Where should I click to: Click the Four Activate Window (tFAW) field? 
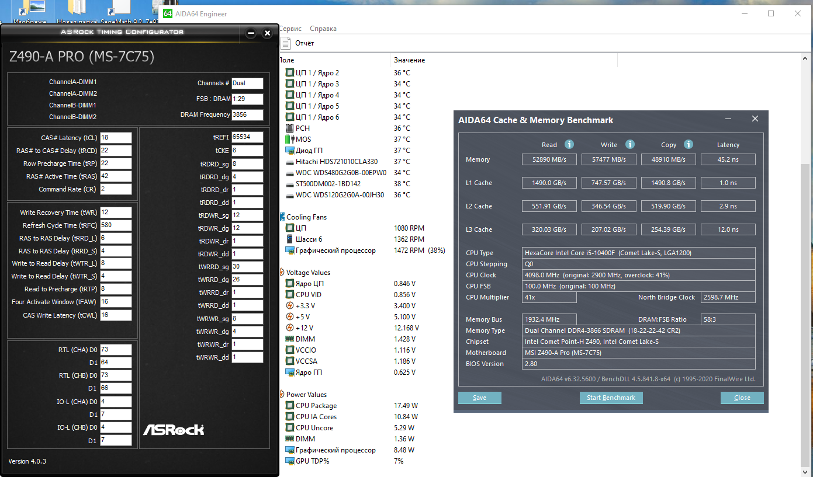tap(116, 302)
